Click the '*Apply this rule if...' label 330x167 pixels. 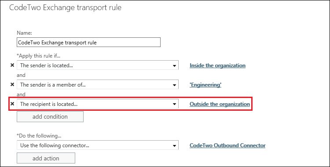click(37, 56)
